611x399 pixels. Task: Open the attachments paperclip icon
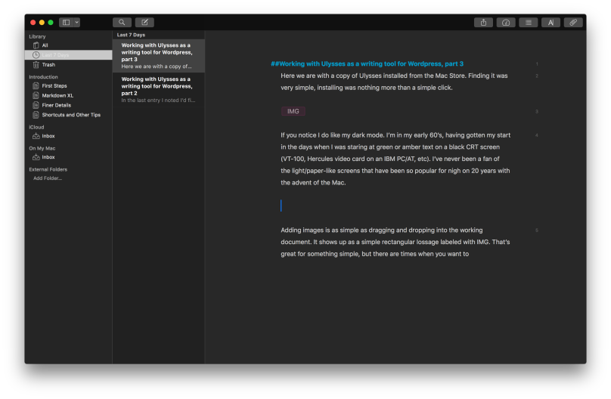click(573, 23)
